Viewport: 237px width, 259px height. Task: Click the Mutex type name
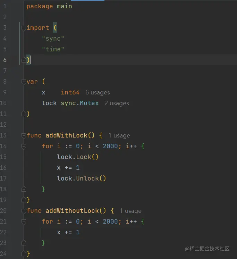[x=89, y=103]
